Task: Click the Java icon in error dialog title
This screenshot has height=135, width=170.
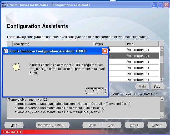Action: point(6,51)
